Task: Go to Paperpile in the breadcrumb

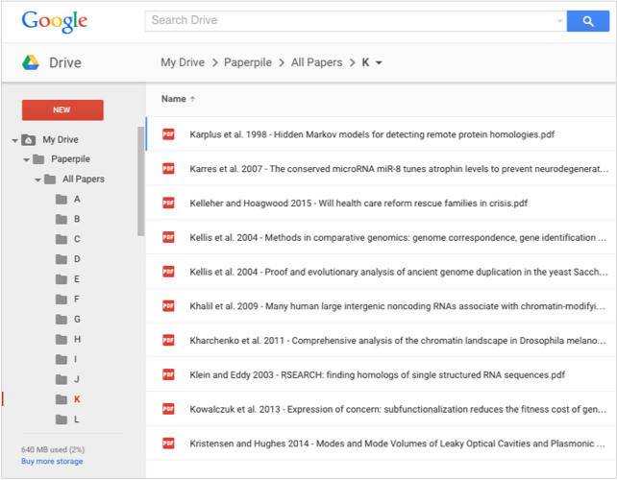Action: tap(248, 62)
